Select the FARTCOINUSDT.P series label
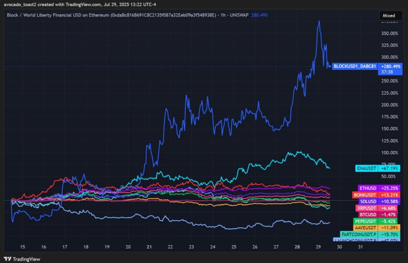408x263 pixels. (x=359, y=235)
